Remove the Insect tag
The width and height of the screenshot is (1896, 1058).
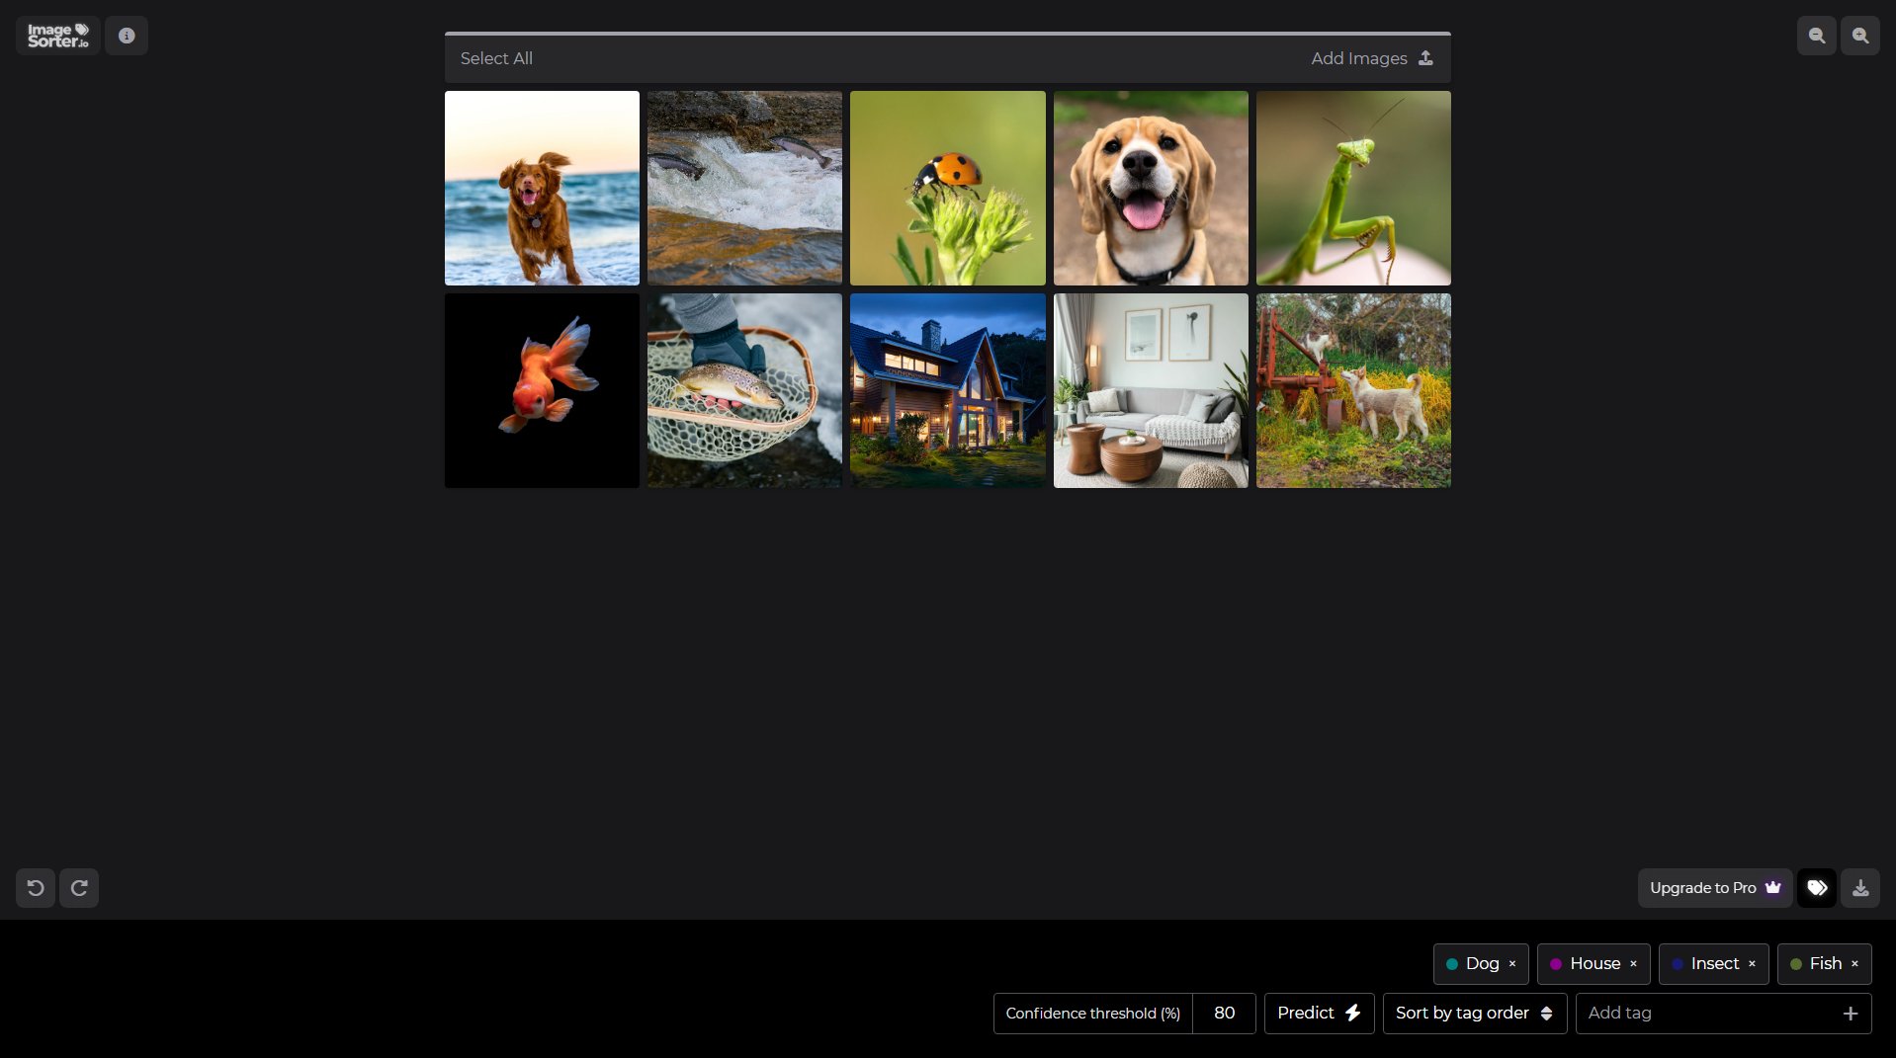(x=1751, y=963)
